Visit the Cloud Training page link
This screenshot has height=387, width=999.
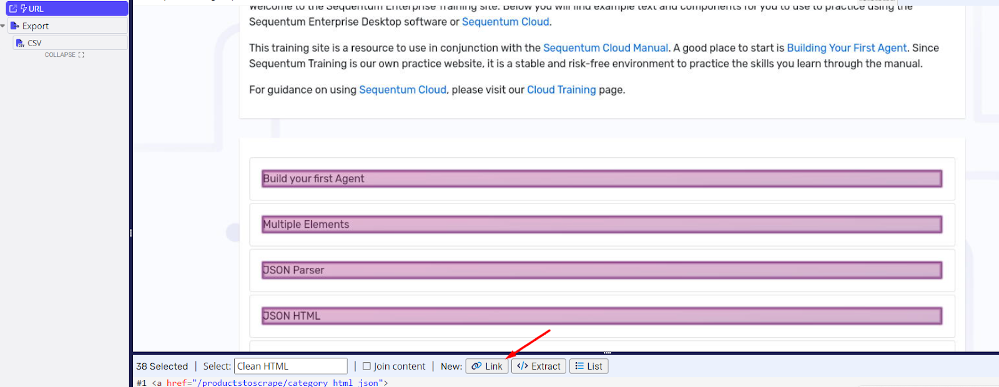click(x=561, y=90)
